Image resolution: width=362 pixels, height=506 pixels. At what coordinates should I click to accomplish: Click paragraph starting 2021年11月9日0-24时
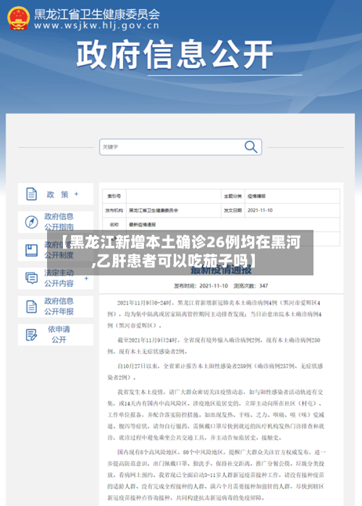point(214,314)
